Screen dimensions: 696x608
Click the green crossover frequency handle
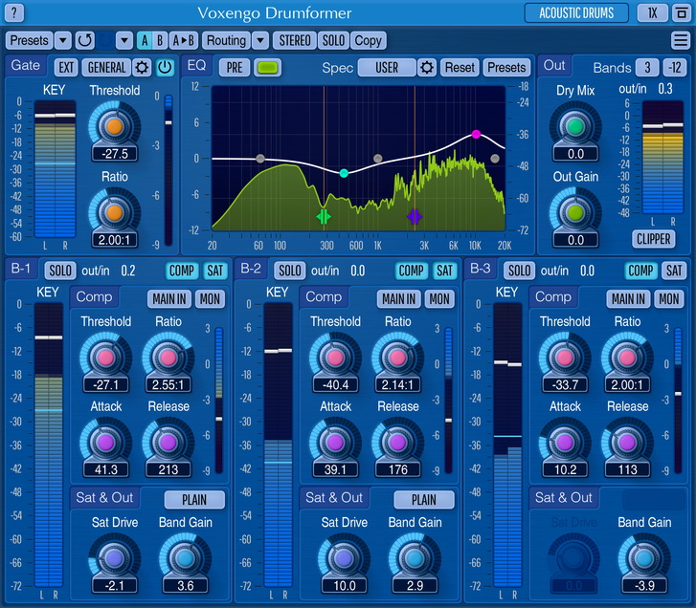coord(324,217)
